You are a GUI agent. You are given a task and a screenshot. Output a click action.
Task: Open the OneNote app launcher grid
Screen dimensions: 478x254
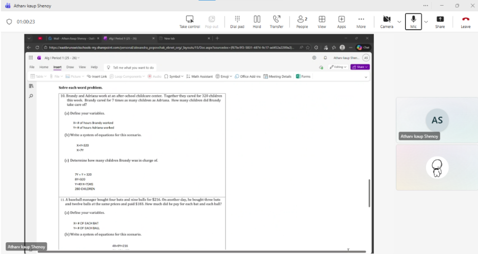coord(31,58)
